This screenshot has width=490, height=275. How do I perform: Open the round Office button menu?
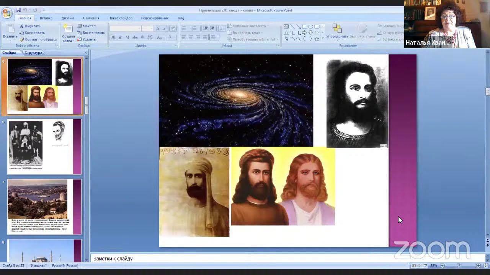[7, 13]
